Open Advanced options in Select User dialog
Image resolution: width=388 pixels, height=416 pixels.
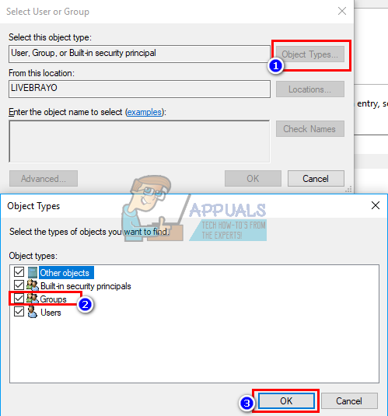pyautogui.click(x=44, y=179)
